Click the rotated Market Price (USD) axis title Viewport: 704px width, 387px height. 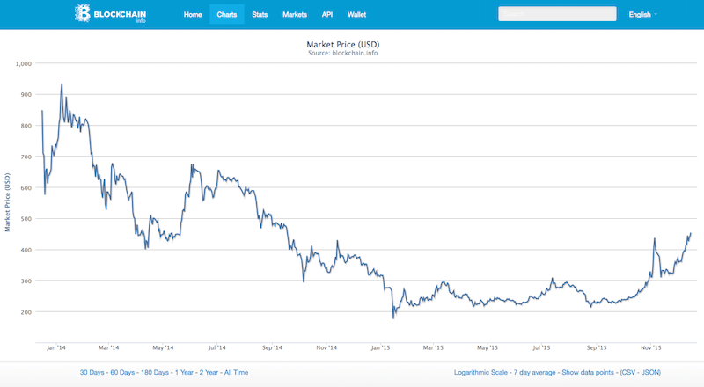7,202
